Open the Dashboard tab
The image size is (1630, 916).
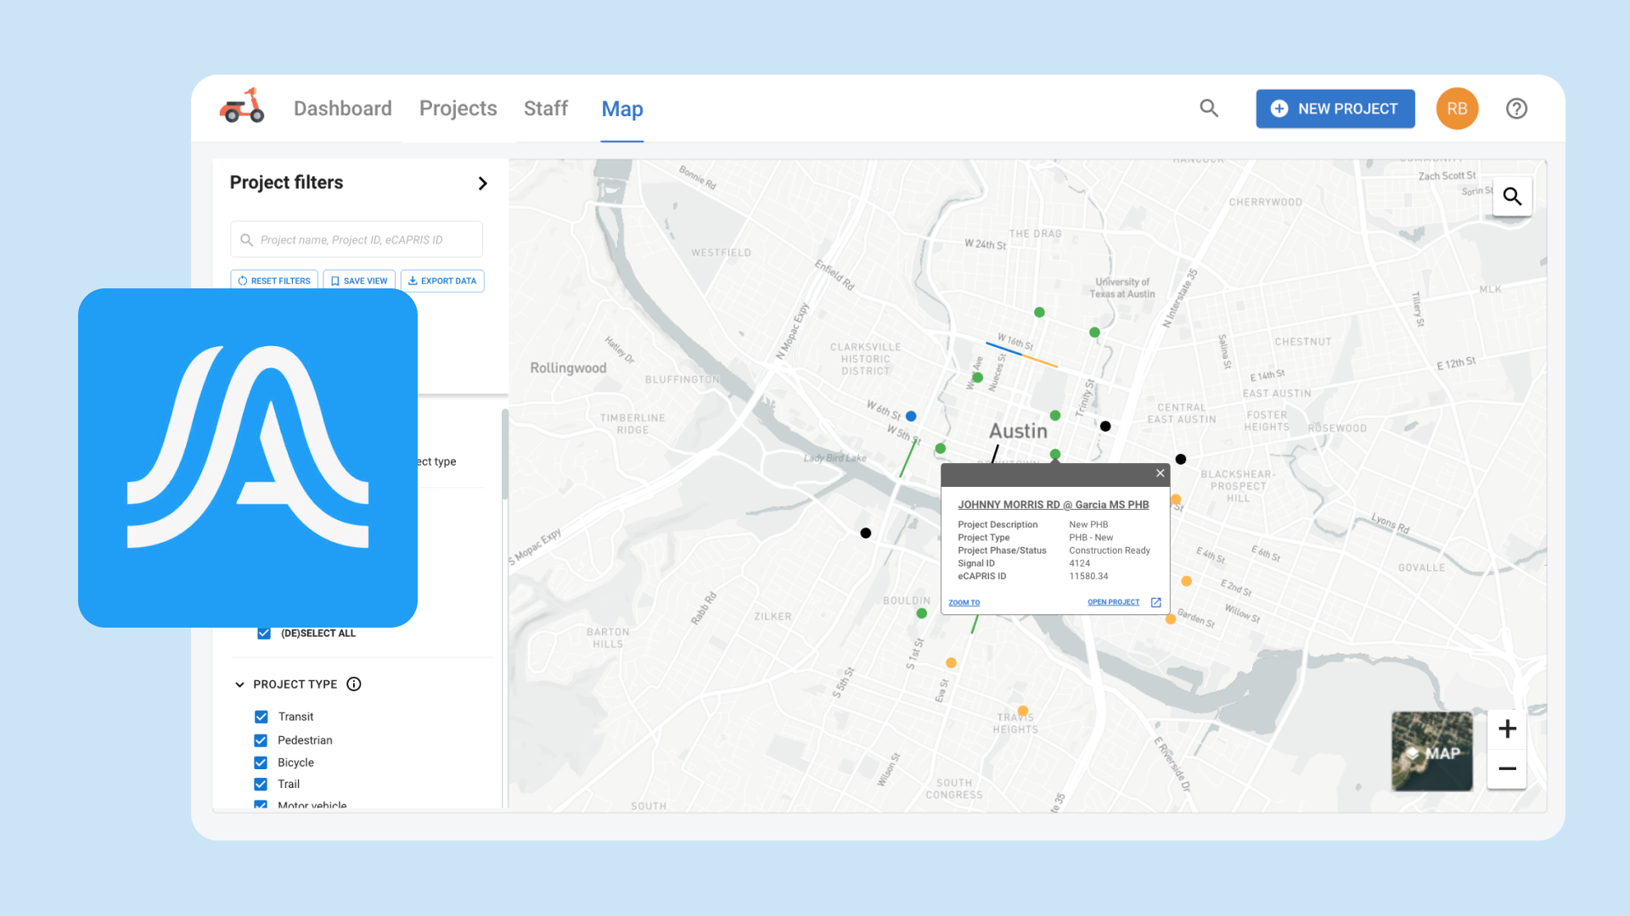point(343,109)
